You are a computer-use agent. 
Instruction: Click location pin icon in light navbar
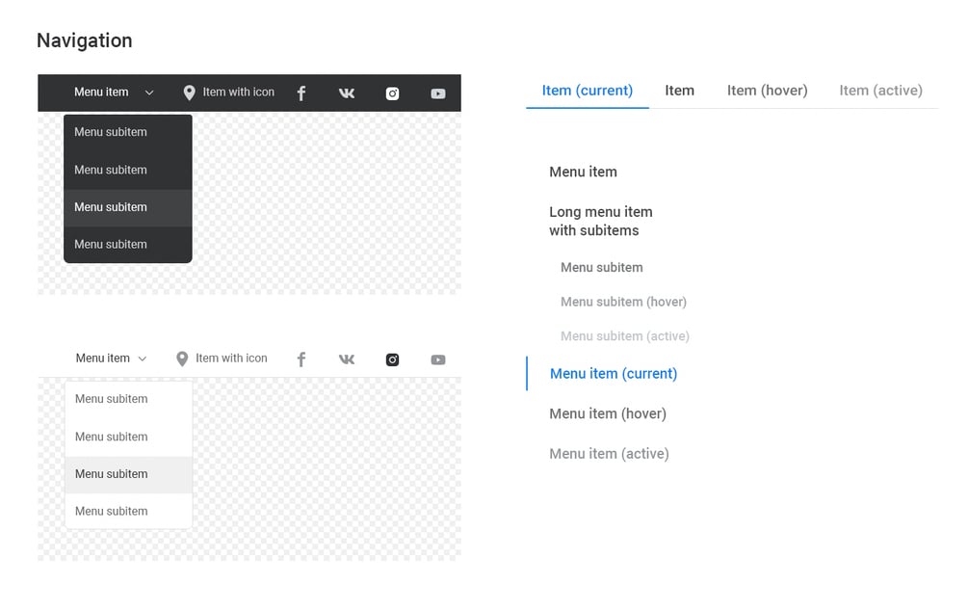[x=182, y=359]
